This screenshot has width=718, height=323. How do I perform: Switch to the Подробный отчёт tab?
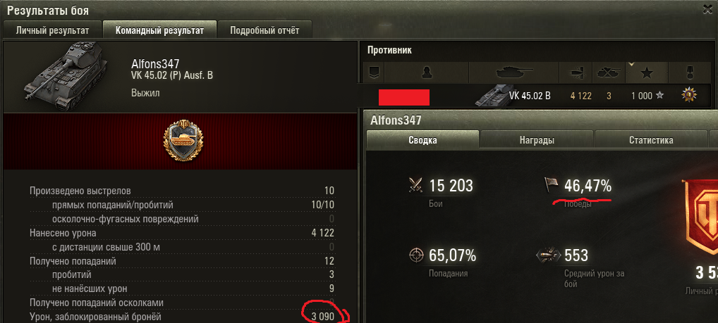(264, 30)
